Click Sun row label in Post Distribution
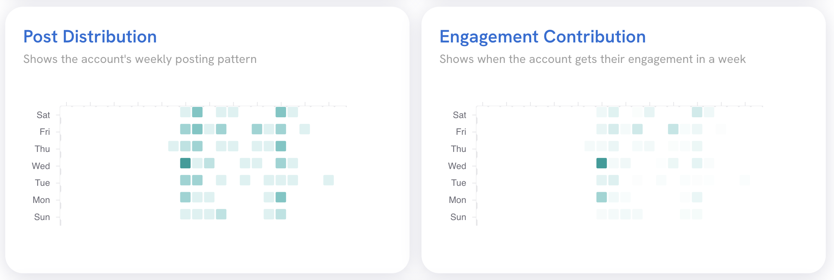834x280 pixels. point(42,217)
